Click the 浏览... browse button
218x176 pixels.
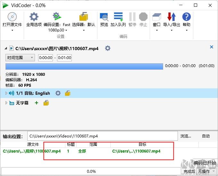tap(186, 136)
